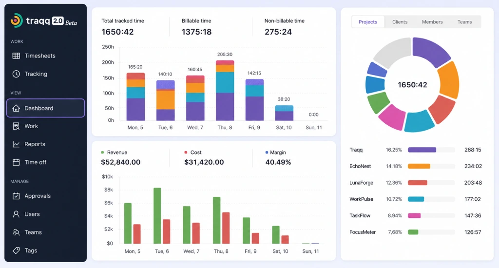Screen dimensions: 499x268
Task: Click the Time off calendar icon
Action: [16, 162]
